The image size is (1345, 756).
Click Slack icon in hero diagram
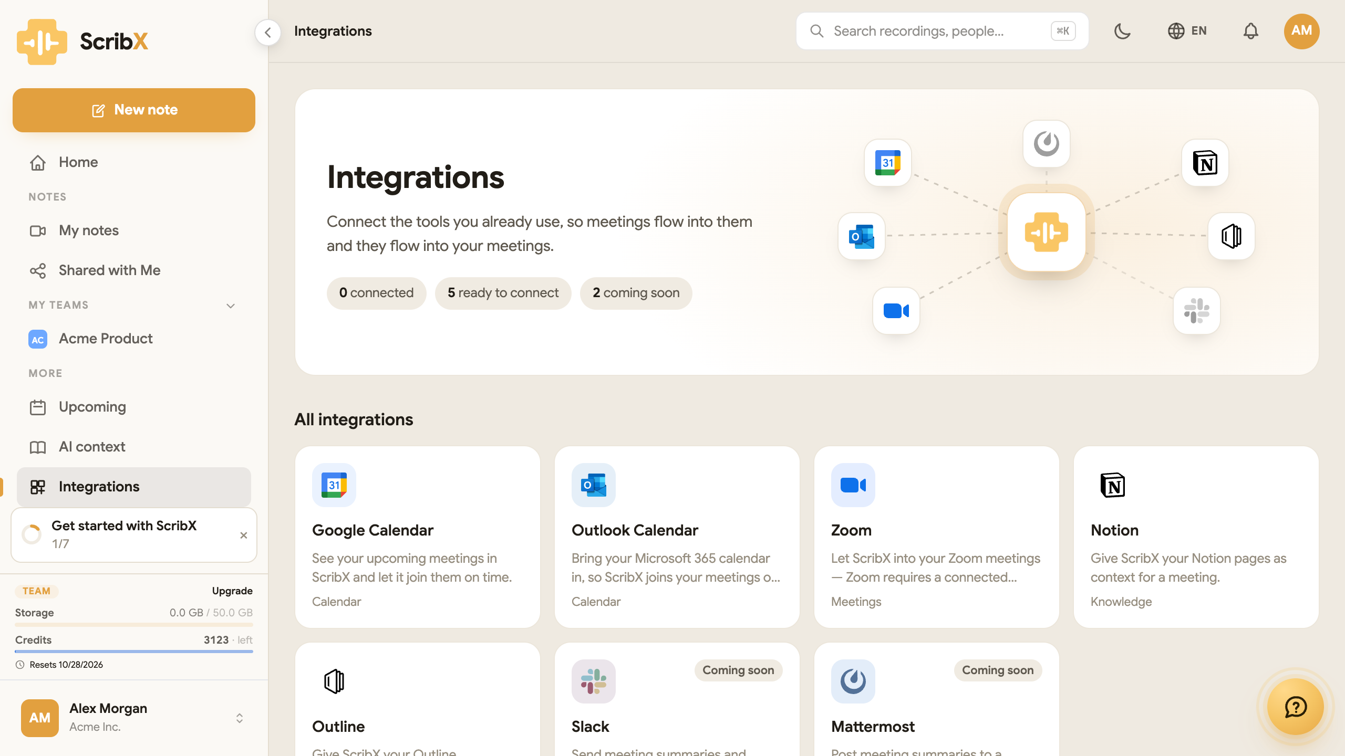(x=1196, y=311)
